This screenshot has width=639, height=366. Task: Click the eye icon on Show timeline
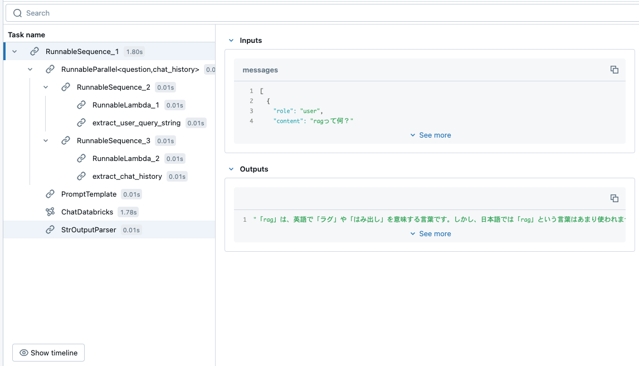pyautogui.click(x=23, y=353)
